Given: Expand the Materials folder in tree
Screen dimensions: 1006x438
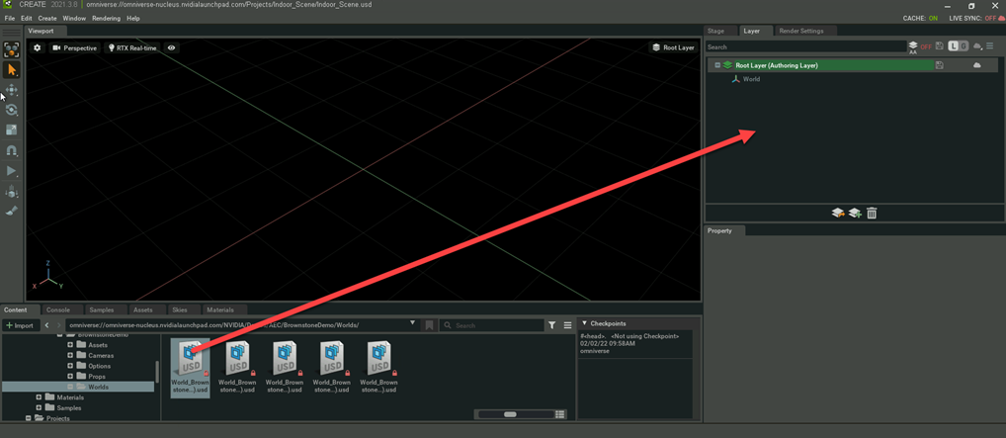Looking at the screenshot, I should (39, 397).
